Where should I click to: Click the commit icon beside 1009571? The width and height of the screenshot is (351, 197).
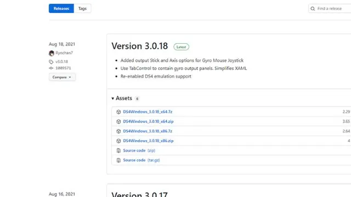click(x=51, y=68)
